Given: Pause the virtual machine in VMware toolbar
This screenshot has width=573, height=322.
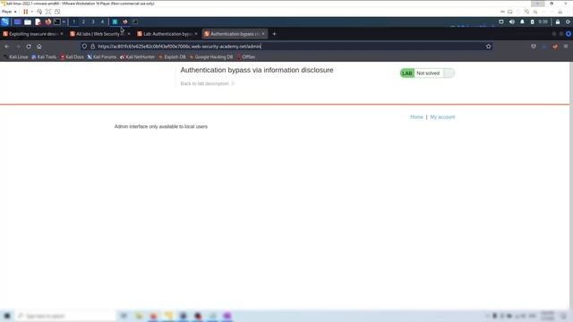Looking at the screenshot, I should tap(26, 12).
